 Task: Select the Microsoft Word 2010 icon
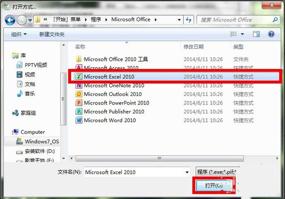coord(79,120)
